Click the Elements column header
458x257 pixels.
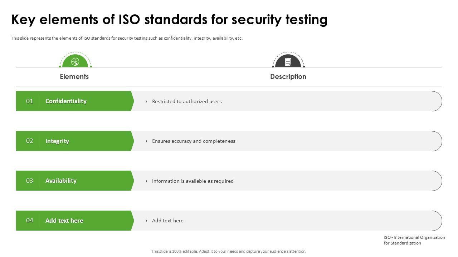tap(74, 76)
